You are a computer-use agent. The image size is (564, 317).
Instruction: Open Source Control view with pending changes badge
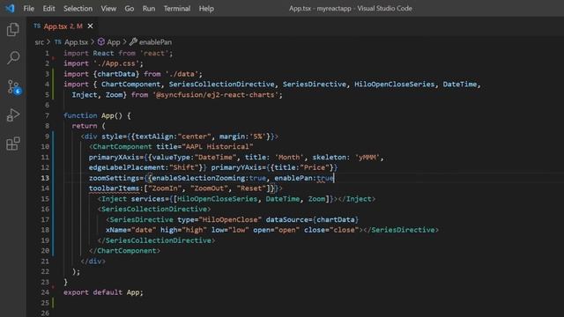click(14, 86)
